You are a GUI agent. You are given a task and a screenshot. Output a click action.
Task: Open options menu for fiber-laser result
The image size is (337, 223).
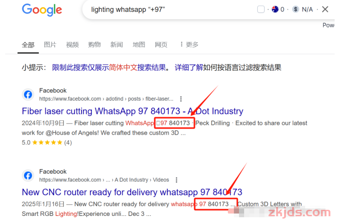click(x=181, y=99)
